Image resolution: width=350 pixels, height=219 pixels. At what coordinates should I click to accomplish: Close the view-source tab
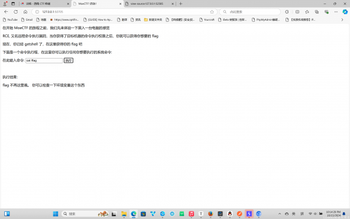click(x=173, y=4)
